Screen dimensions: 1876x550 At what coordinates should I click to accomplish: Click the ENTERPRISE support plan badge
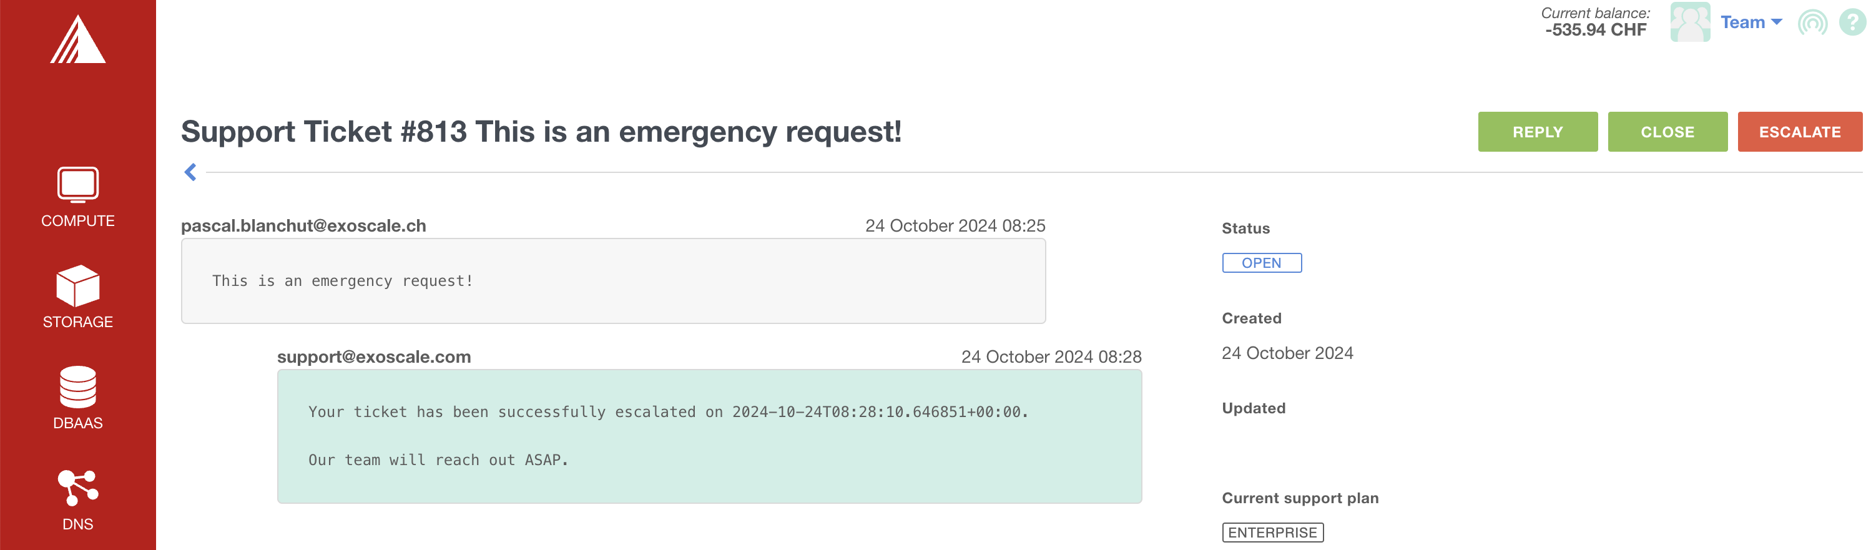point(1272,533)
